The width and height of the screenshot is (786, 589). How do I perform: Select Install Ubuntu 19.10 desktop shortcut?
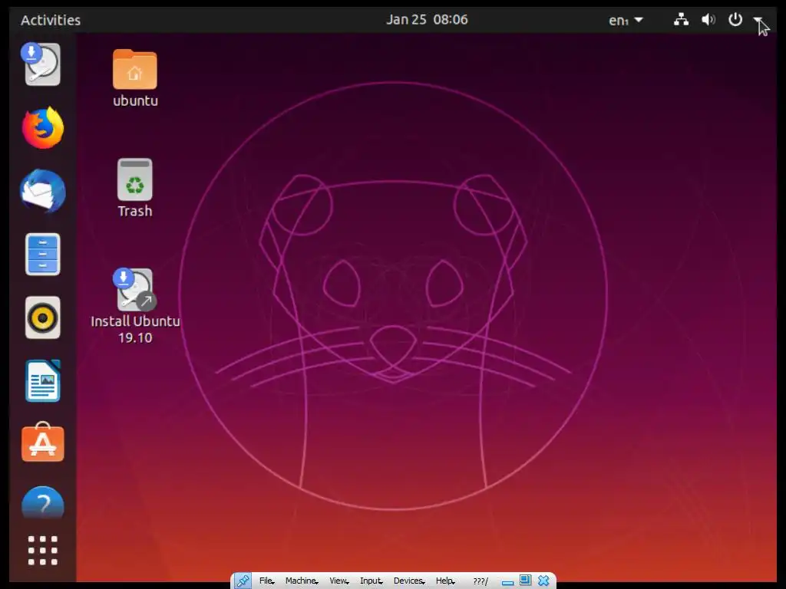tap(135, 306)
